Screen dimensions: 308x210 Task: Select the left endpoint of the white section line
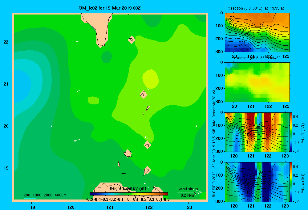(51, 126)
